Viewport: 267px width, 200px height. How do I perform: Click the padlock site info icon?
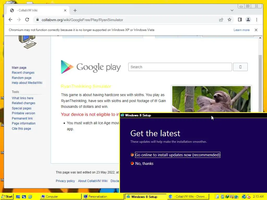point(38,20)
